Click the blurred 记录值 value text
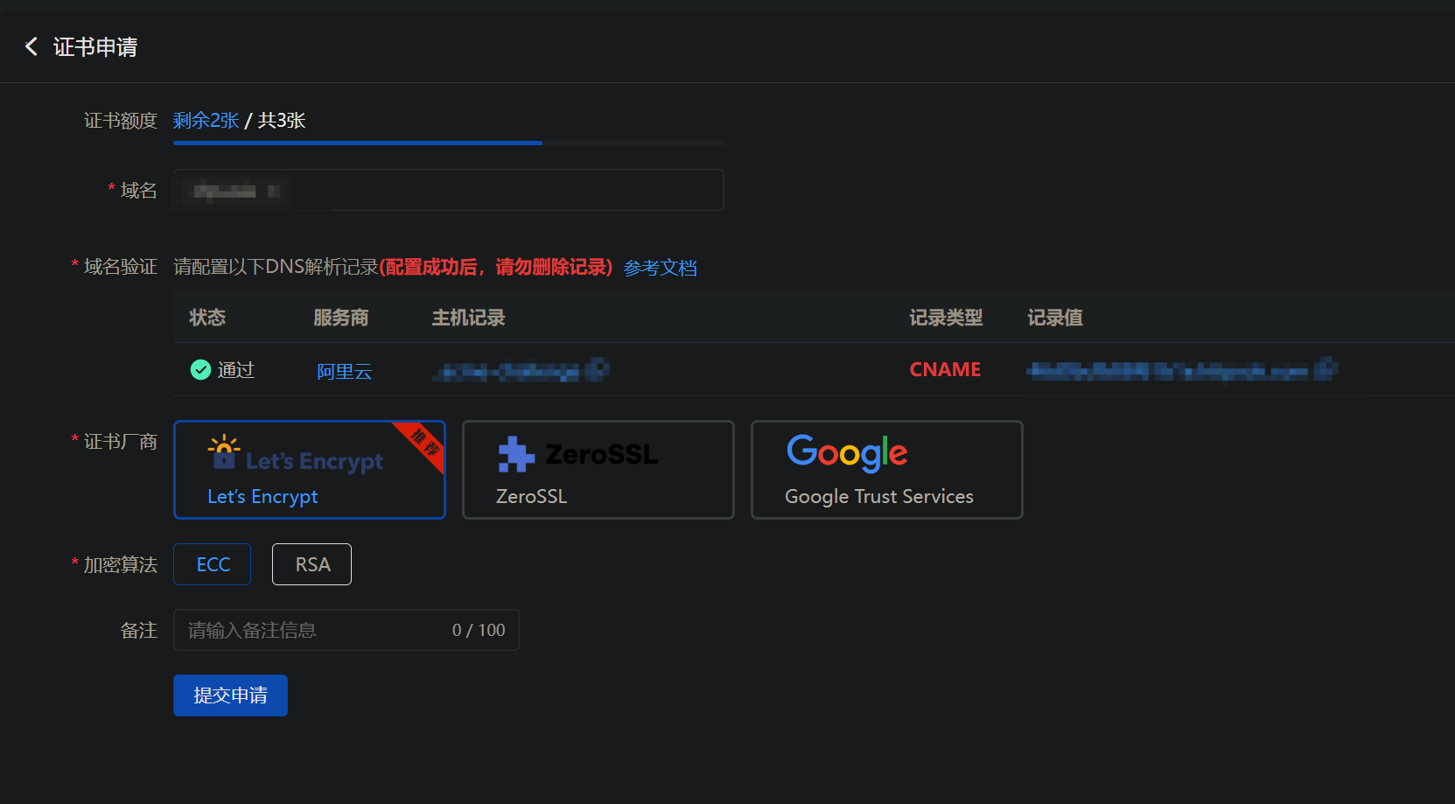The width and height of the screenshot is (1455, 804). [x=1181, y=370]
